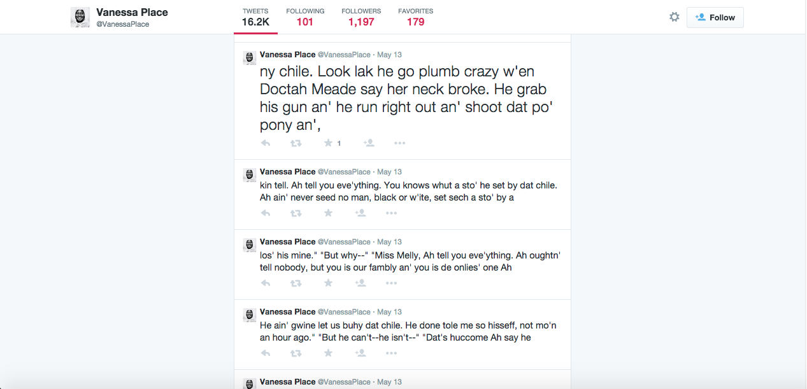Open the profile settings gear menu
Viewport: 807px width, 389px height.
(x=674, y=17)
